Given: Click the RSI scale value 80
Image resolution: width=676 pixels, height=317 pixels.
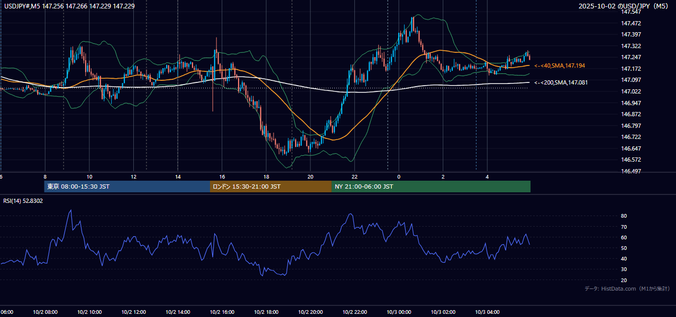Looking at the screenshot, I should coord(624,216).
